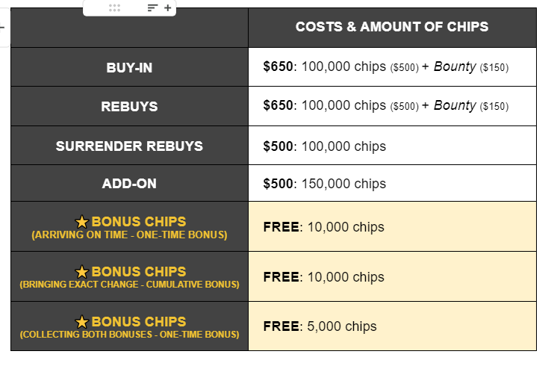
Task: Click the star icon beside arriving on time bonus
Action: point(81,222)
